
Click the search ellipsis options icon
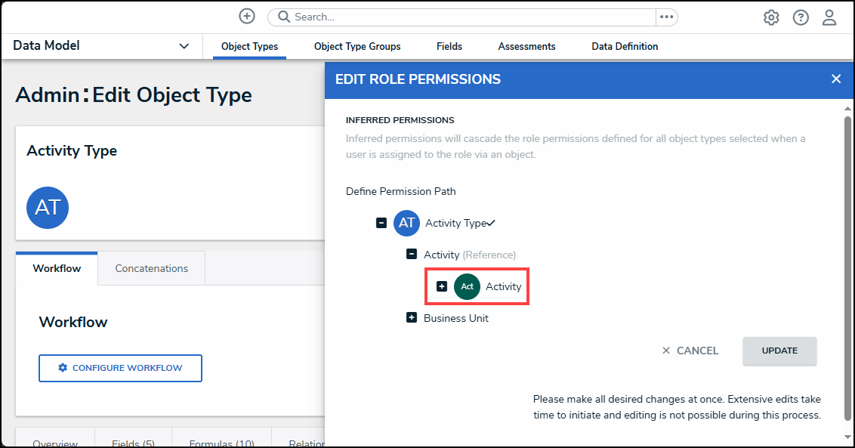pyautogui.click(x=666, y=17)
